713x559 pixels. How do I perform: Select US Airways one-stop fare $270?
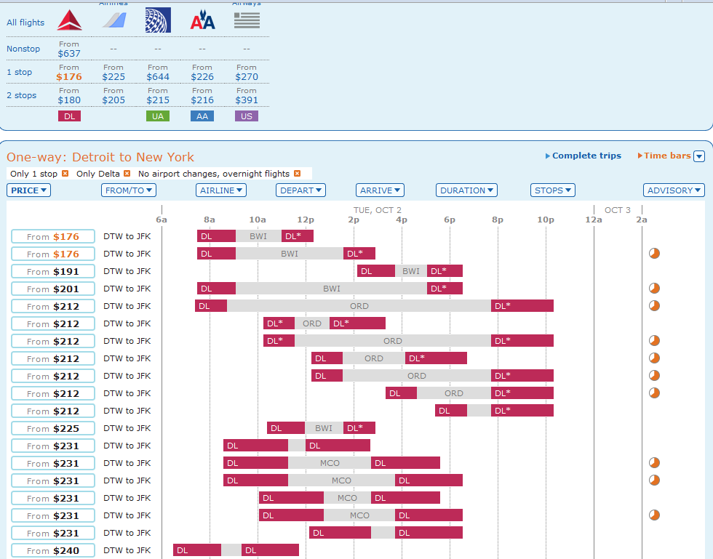[x=247, y=77]
